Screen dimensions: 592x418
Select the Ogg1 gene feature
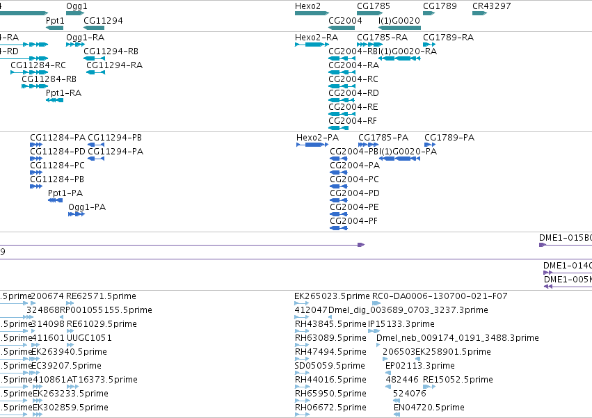click(x=75, y=13)
